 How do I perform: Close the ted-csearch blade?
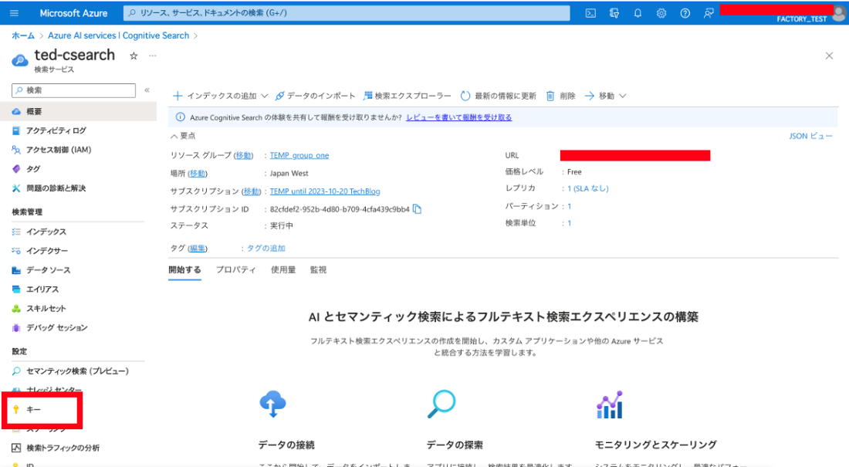(x=829, y=56)
